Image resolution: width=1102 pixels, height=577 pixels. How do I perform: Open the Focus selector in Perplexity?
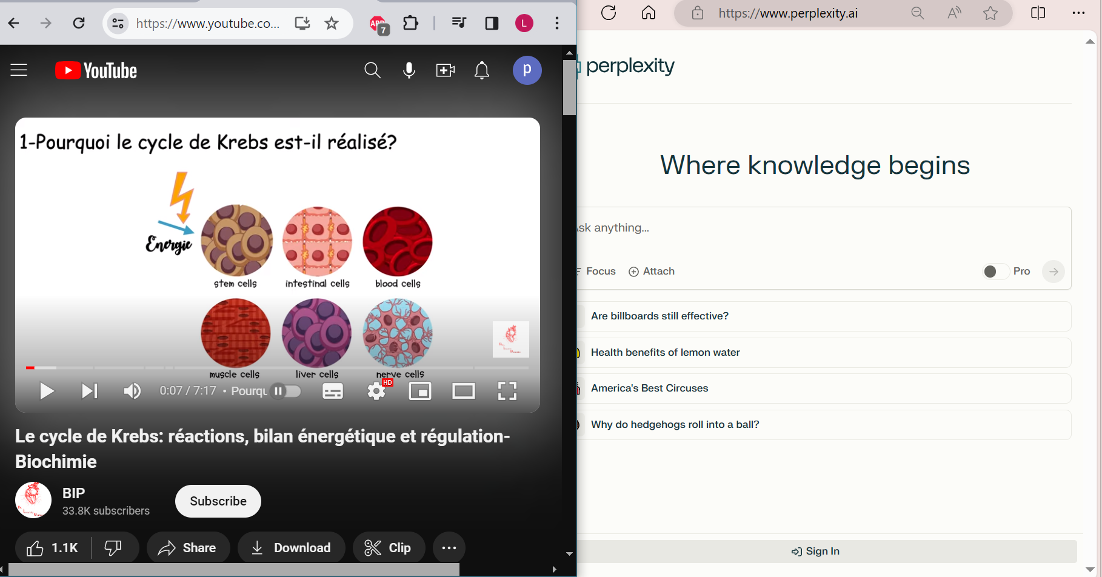coord(596,272)
